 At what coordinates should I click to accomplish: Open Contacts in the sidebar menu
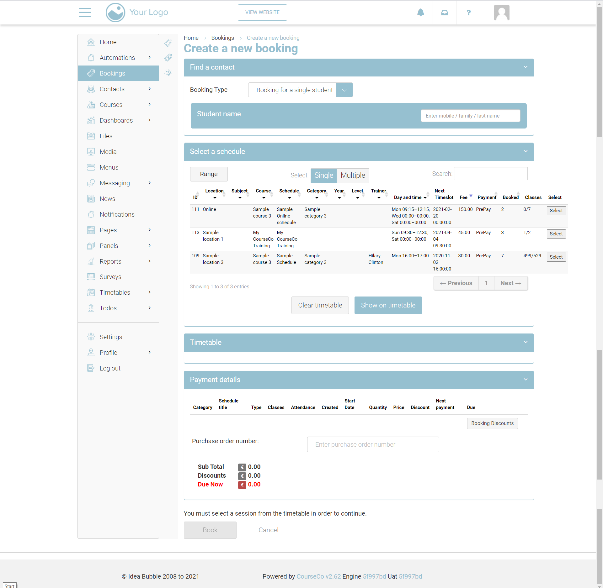pyautogui.click(x=112, y=89)
